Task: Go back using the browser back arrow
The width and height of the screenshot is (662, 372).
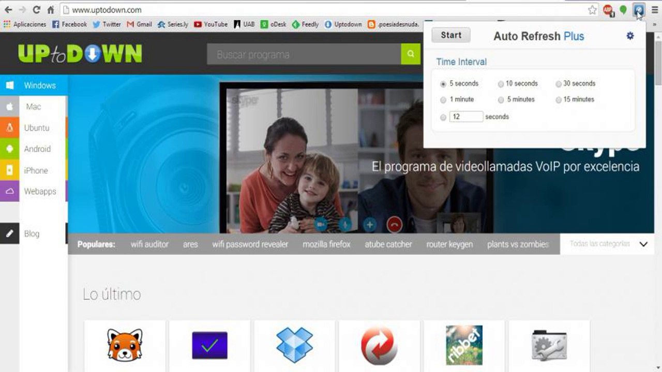Action: click(x=8, y=10)
